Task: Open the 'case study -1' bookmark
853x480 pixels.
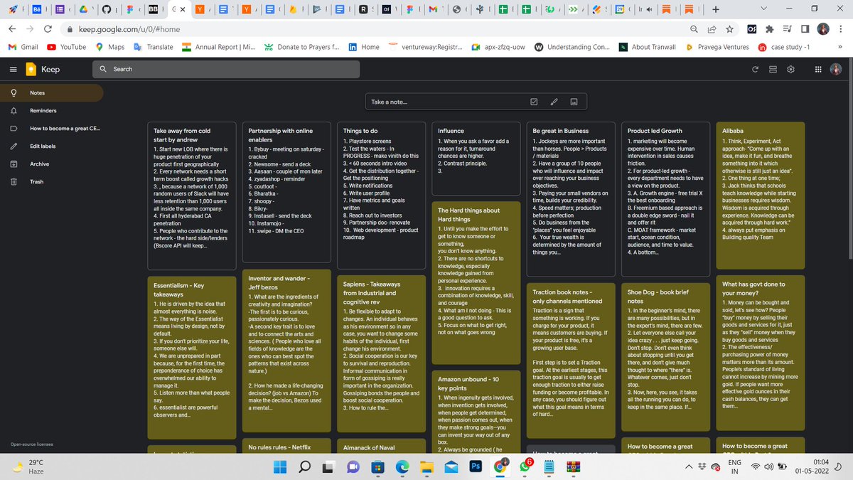Action: [x=784, y=47]
